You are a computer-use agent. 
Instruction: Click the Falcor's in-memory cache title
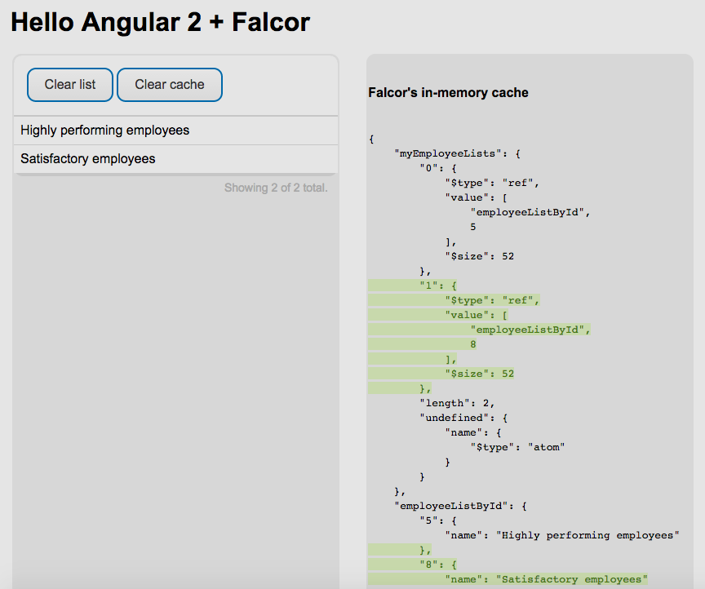448,93
